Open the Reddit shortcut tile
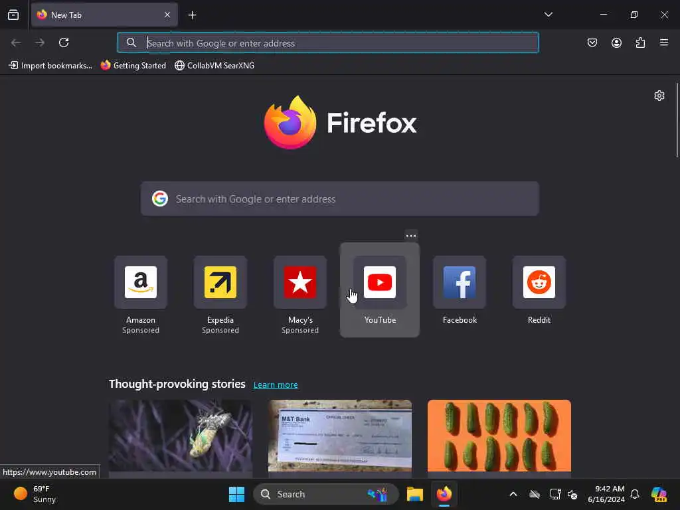Image resolution: width=680 pixels, height=510 pixels. (539, 291)
